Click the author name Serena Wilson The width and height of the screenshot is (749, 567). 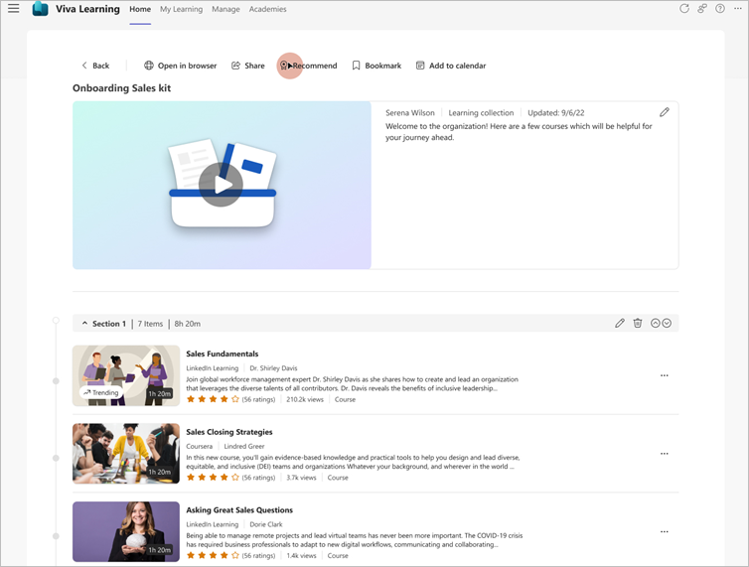point(410,113)
